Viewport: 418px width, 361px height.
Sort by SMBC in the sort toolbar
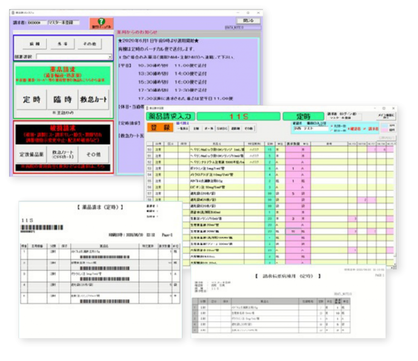click(x=222, y=128)
